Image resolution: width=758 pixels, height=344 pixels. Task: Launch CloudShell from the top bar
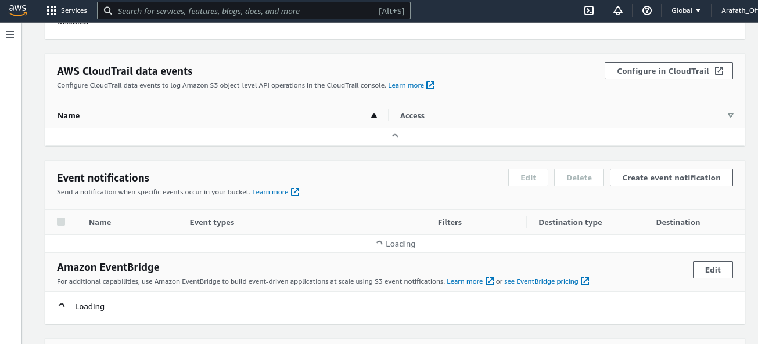589,10
